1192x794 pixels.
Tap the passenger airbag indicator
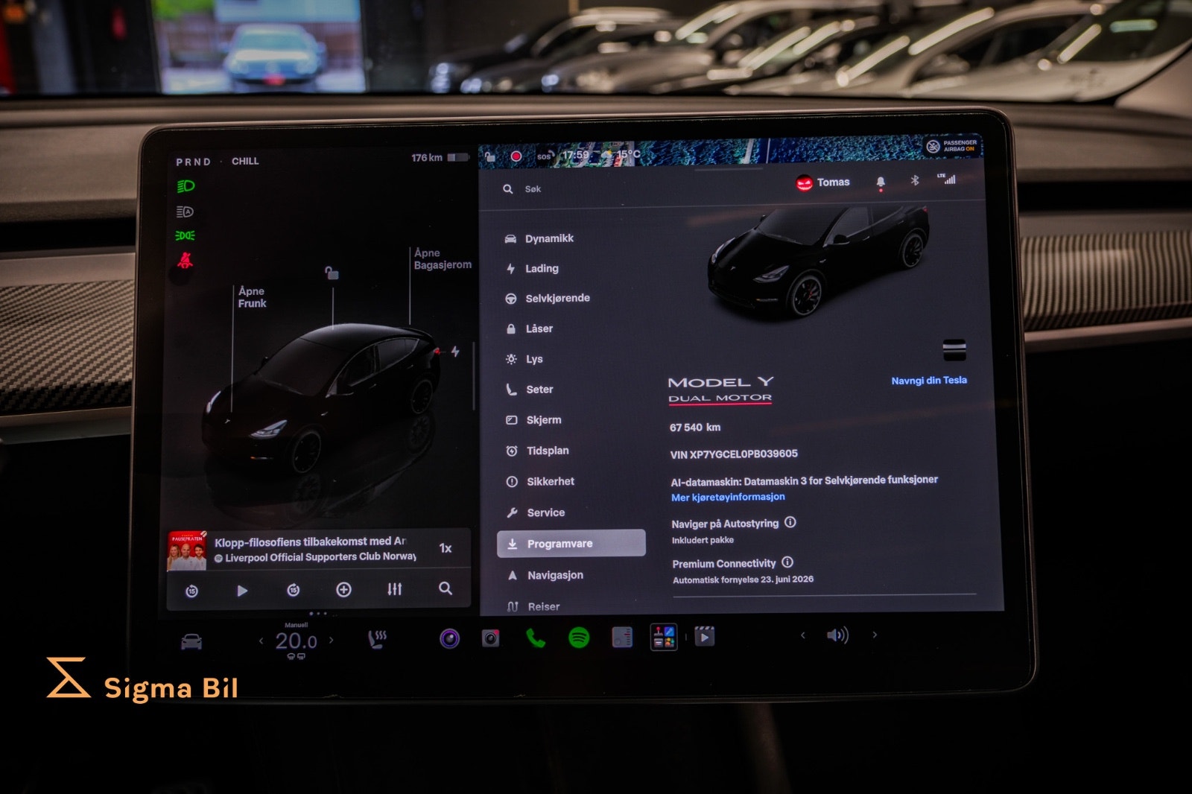951,146
